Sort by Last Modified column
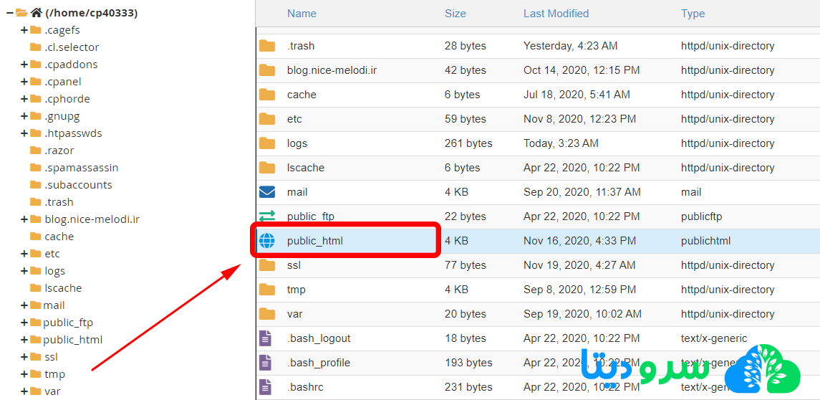 [556, 14]
